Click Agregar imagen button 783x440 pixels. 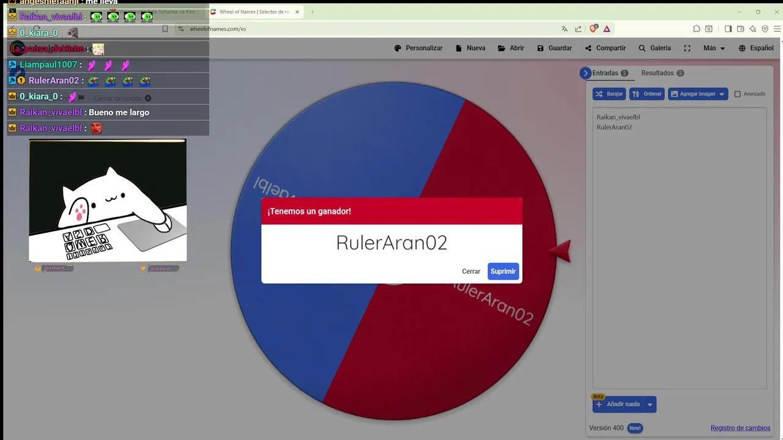[x=697, y=94]
